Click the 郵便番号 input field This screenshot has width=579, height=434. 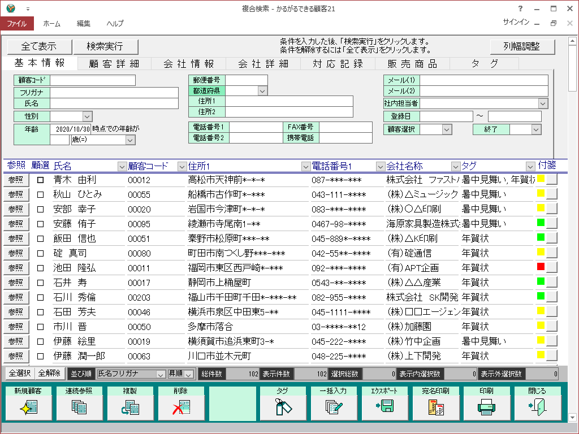tap(247, 80)
